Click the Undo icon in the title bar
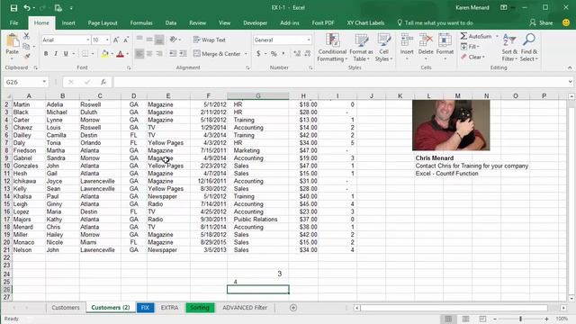 [27, 8]
